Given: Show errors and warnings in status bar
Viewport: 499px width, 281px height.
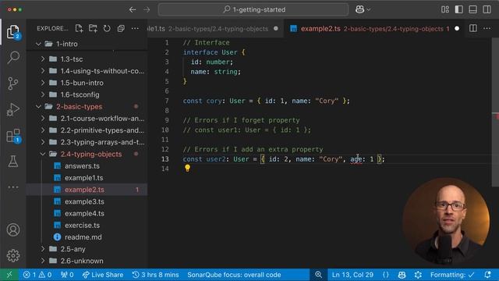Looking at the screenshot, I should click(37, 275).
